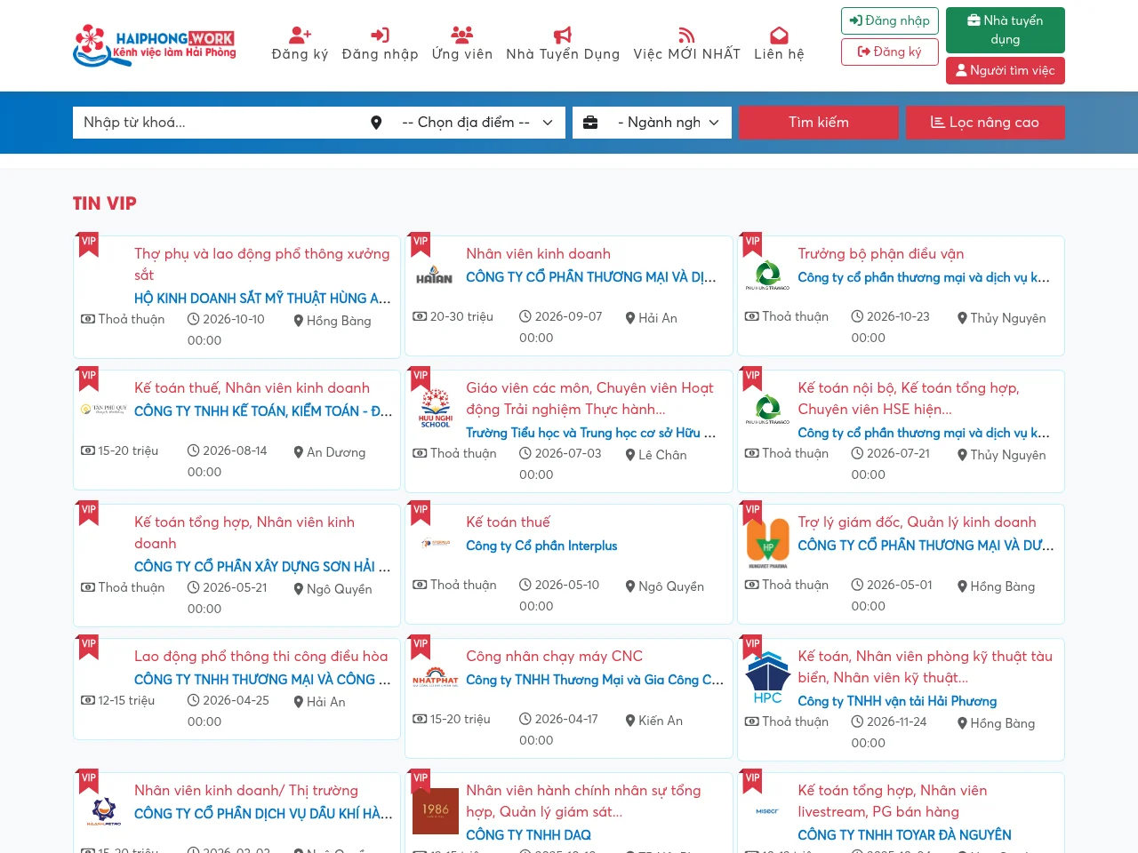Viewport: 1138px width, 853px height.
Task: Open Việc MỚI NHẤT navigation item
Action: 686,44
